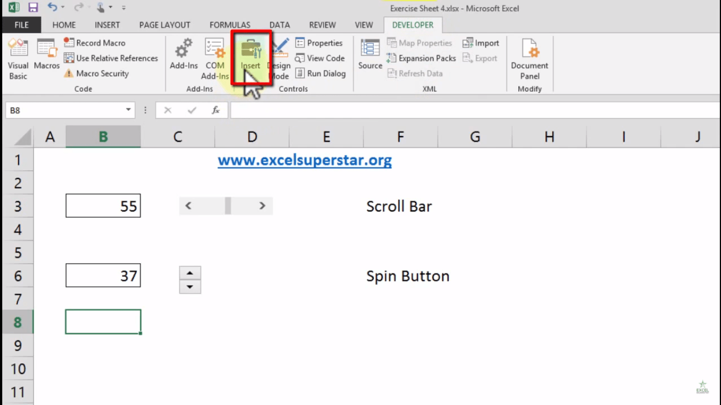
Task: Switch to the REVIEW tab
Action: [322, 25]
